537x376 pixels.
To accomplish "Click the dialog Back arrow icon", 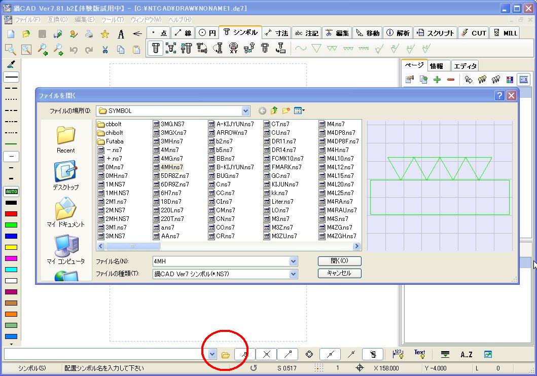I will [x=262, y=111].
